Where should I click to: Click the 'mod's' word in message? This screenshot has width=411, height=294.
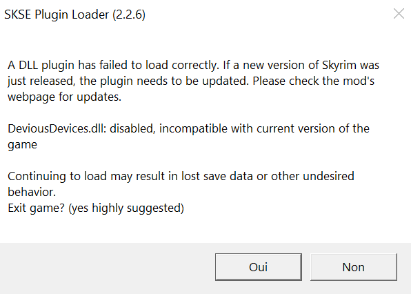click(359, 81)
